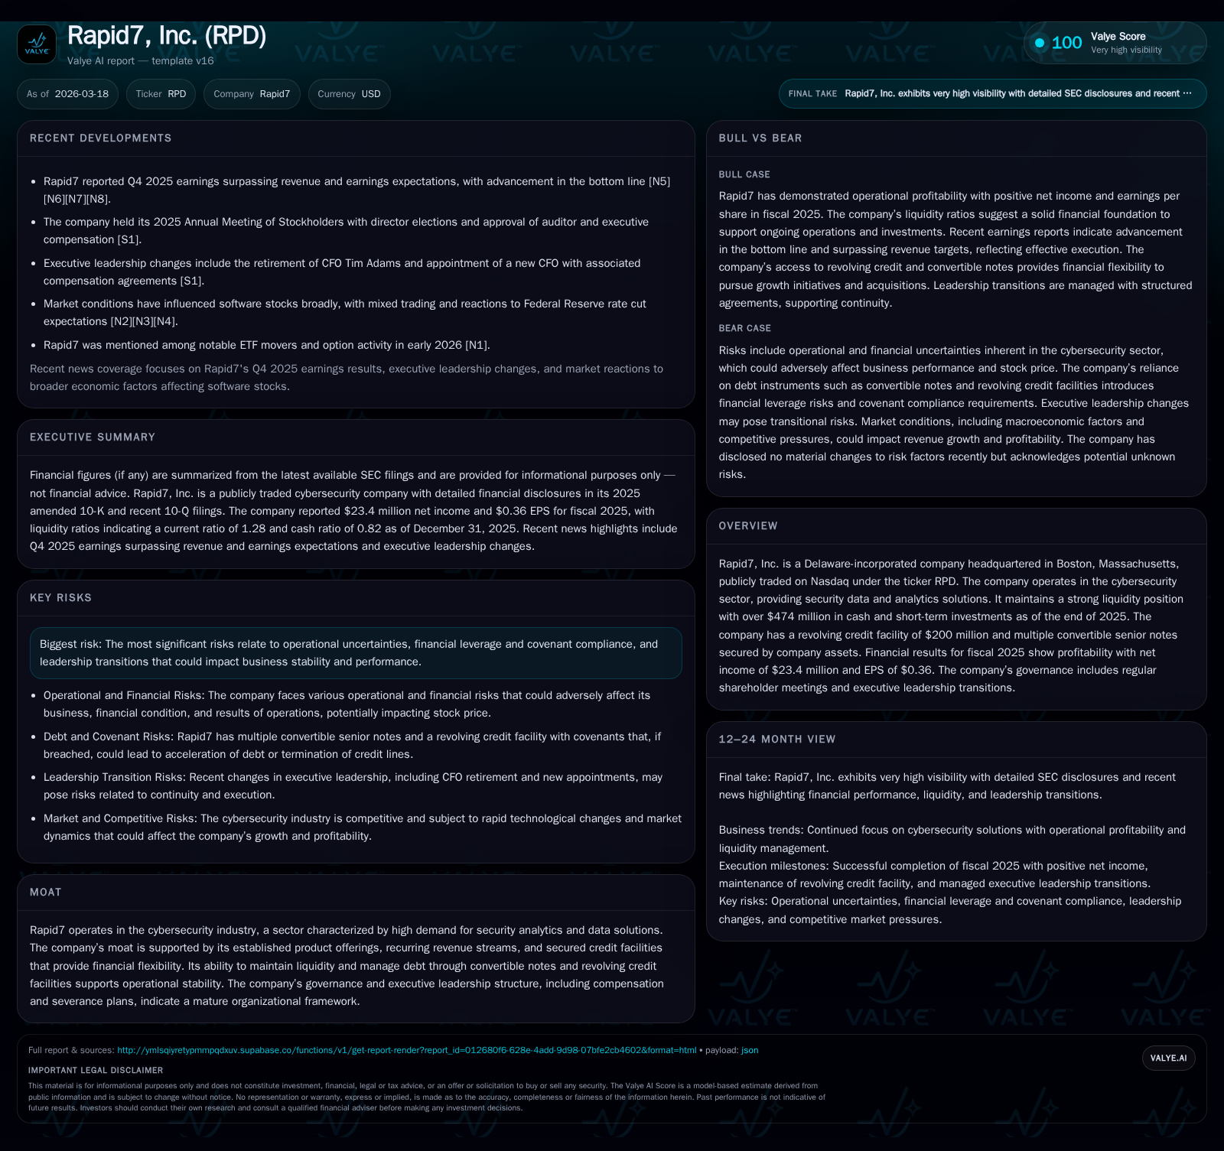This screenshot has width=1224, height=1151.
Task: Click the Bull vs Bear section header
Action: [x=760, y=138]
